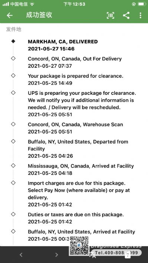
Task: Open the QR code thumbnail
Action: pyautogui.click(x=79, y=246)
